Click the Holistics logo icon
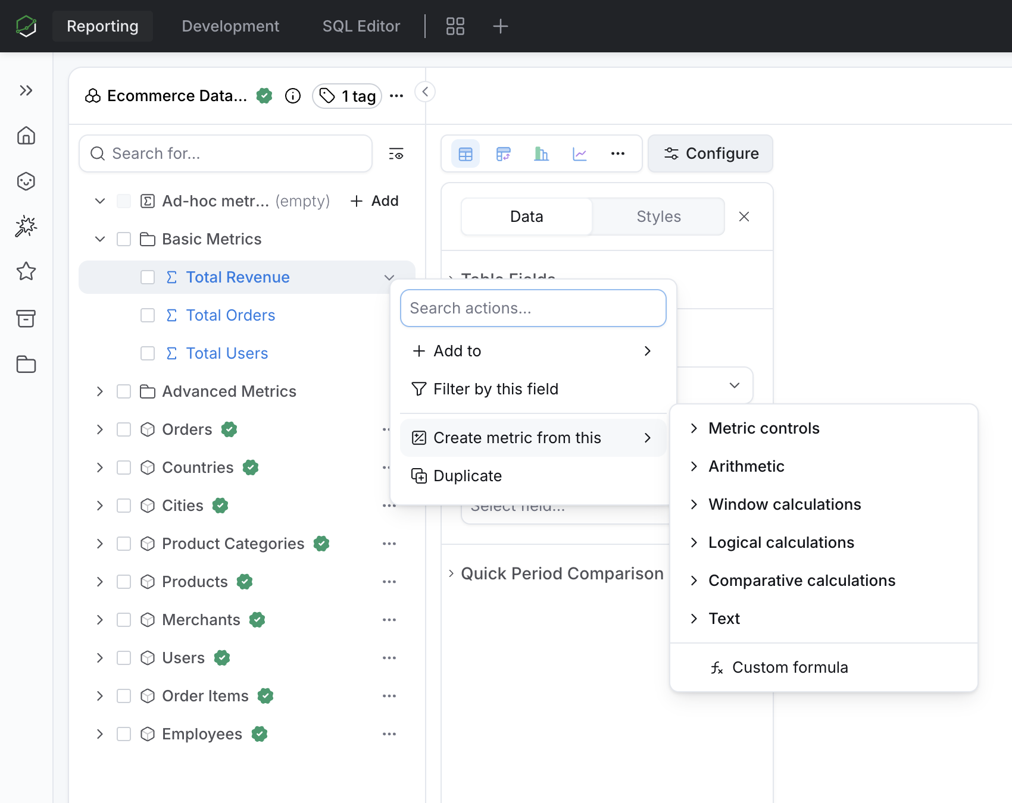Image resolution: width=1012 pixels, height=803 pixels. tap(26, 26)
